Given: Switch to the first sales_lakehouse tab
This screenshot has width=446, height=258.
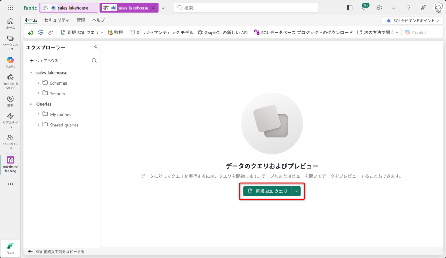Looking at the screenshot, I should pyautogui.click(x=69, y=8).
